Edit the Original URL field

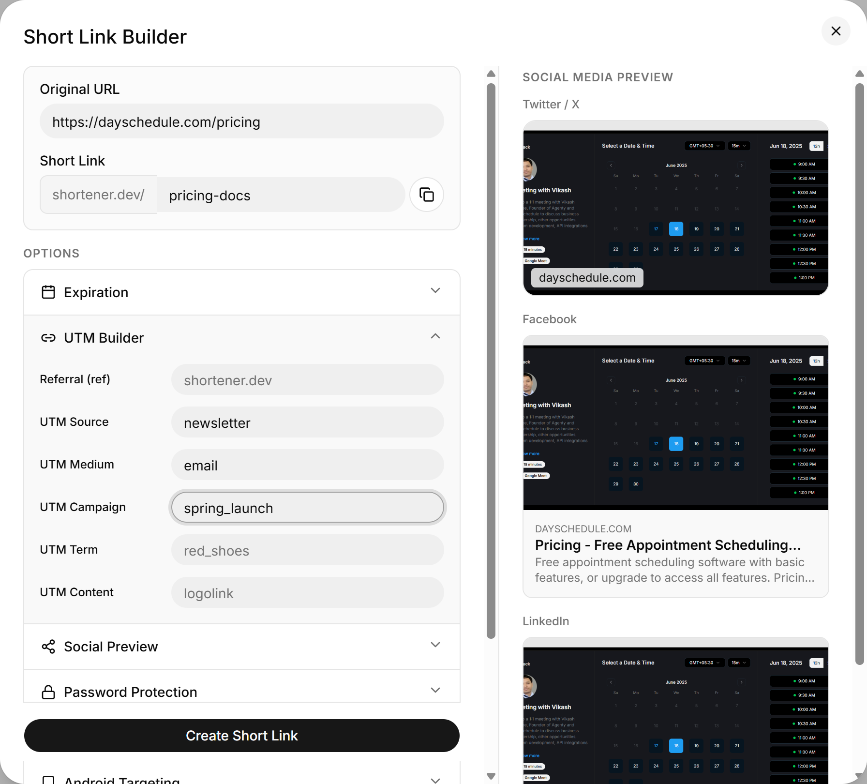pos(242,121)
